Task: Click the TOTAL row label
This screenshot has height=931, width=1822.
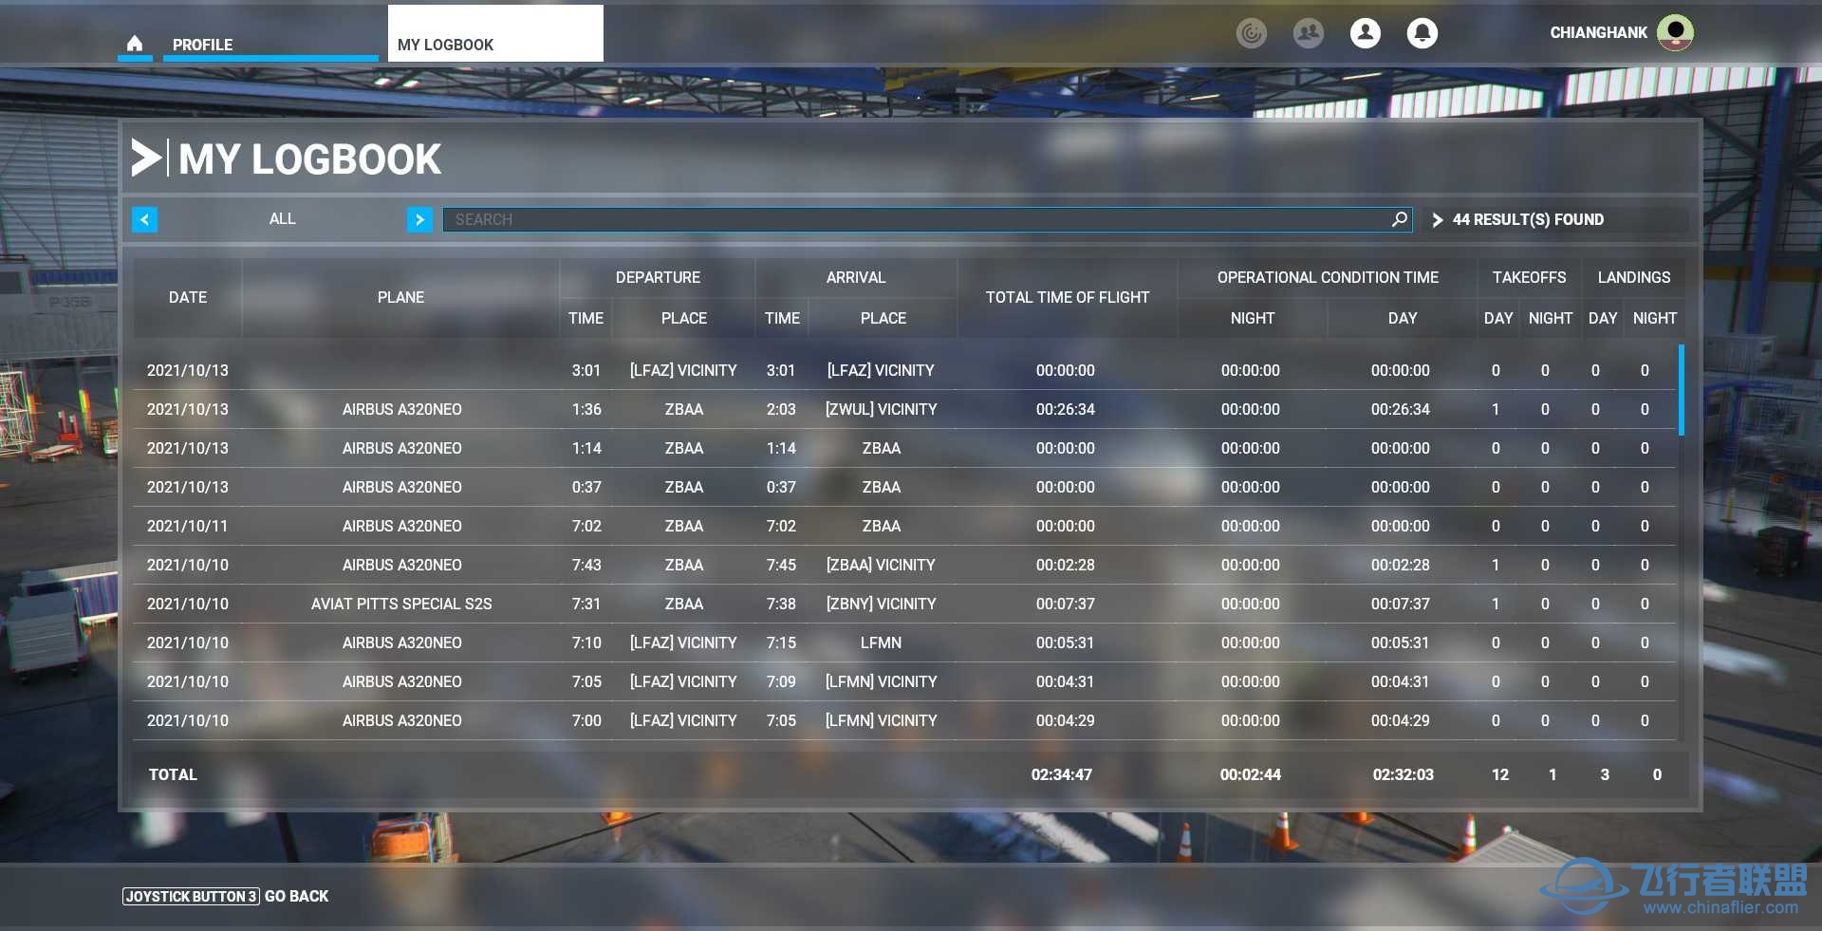Action: point(173,774)
